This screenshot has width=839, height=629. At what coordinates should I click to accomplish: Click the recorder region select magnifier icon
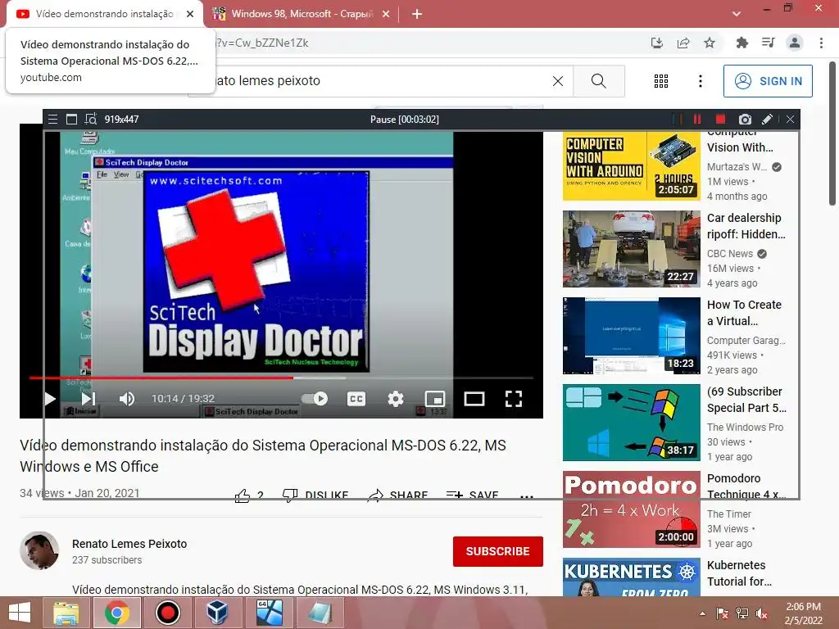[90, 119]
